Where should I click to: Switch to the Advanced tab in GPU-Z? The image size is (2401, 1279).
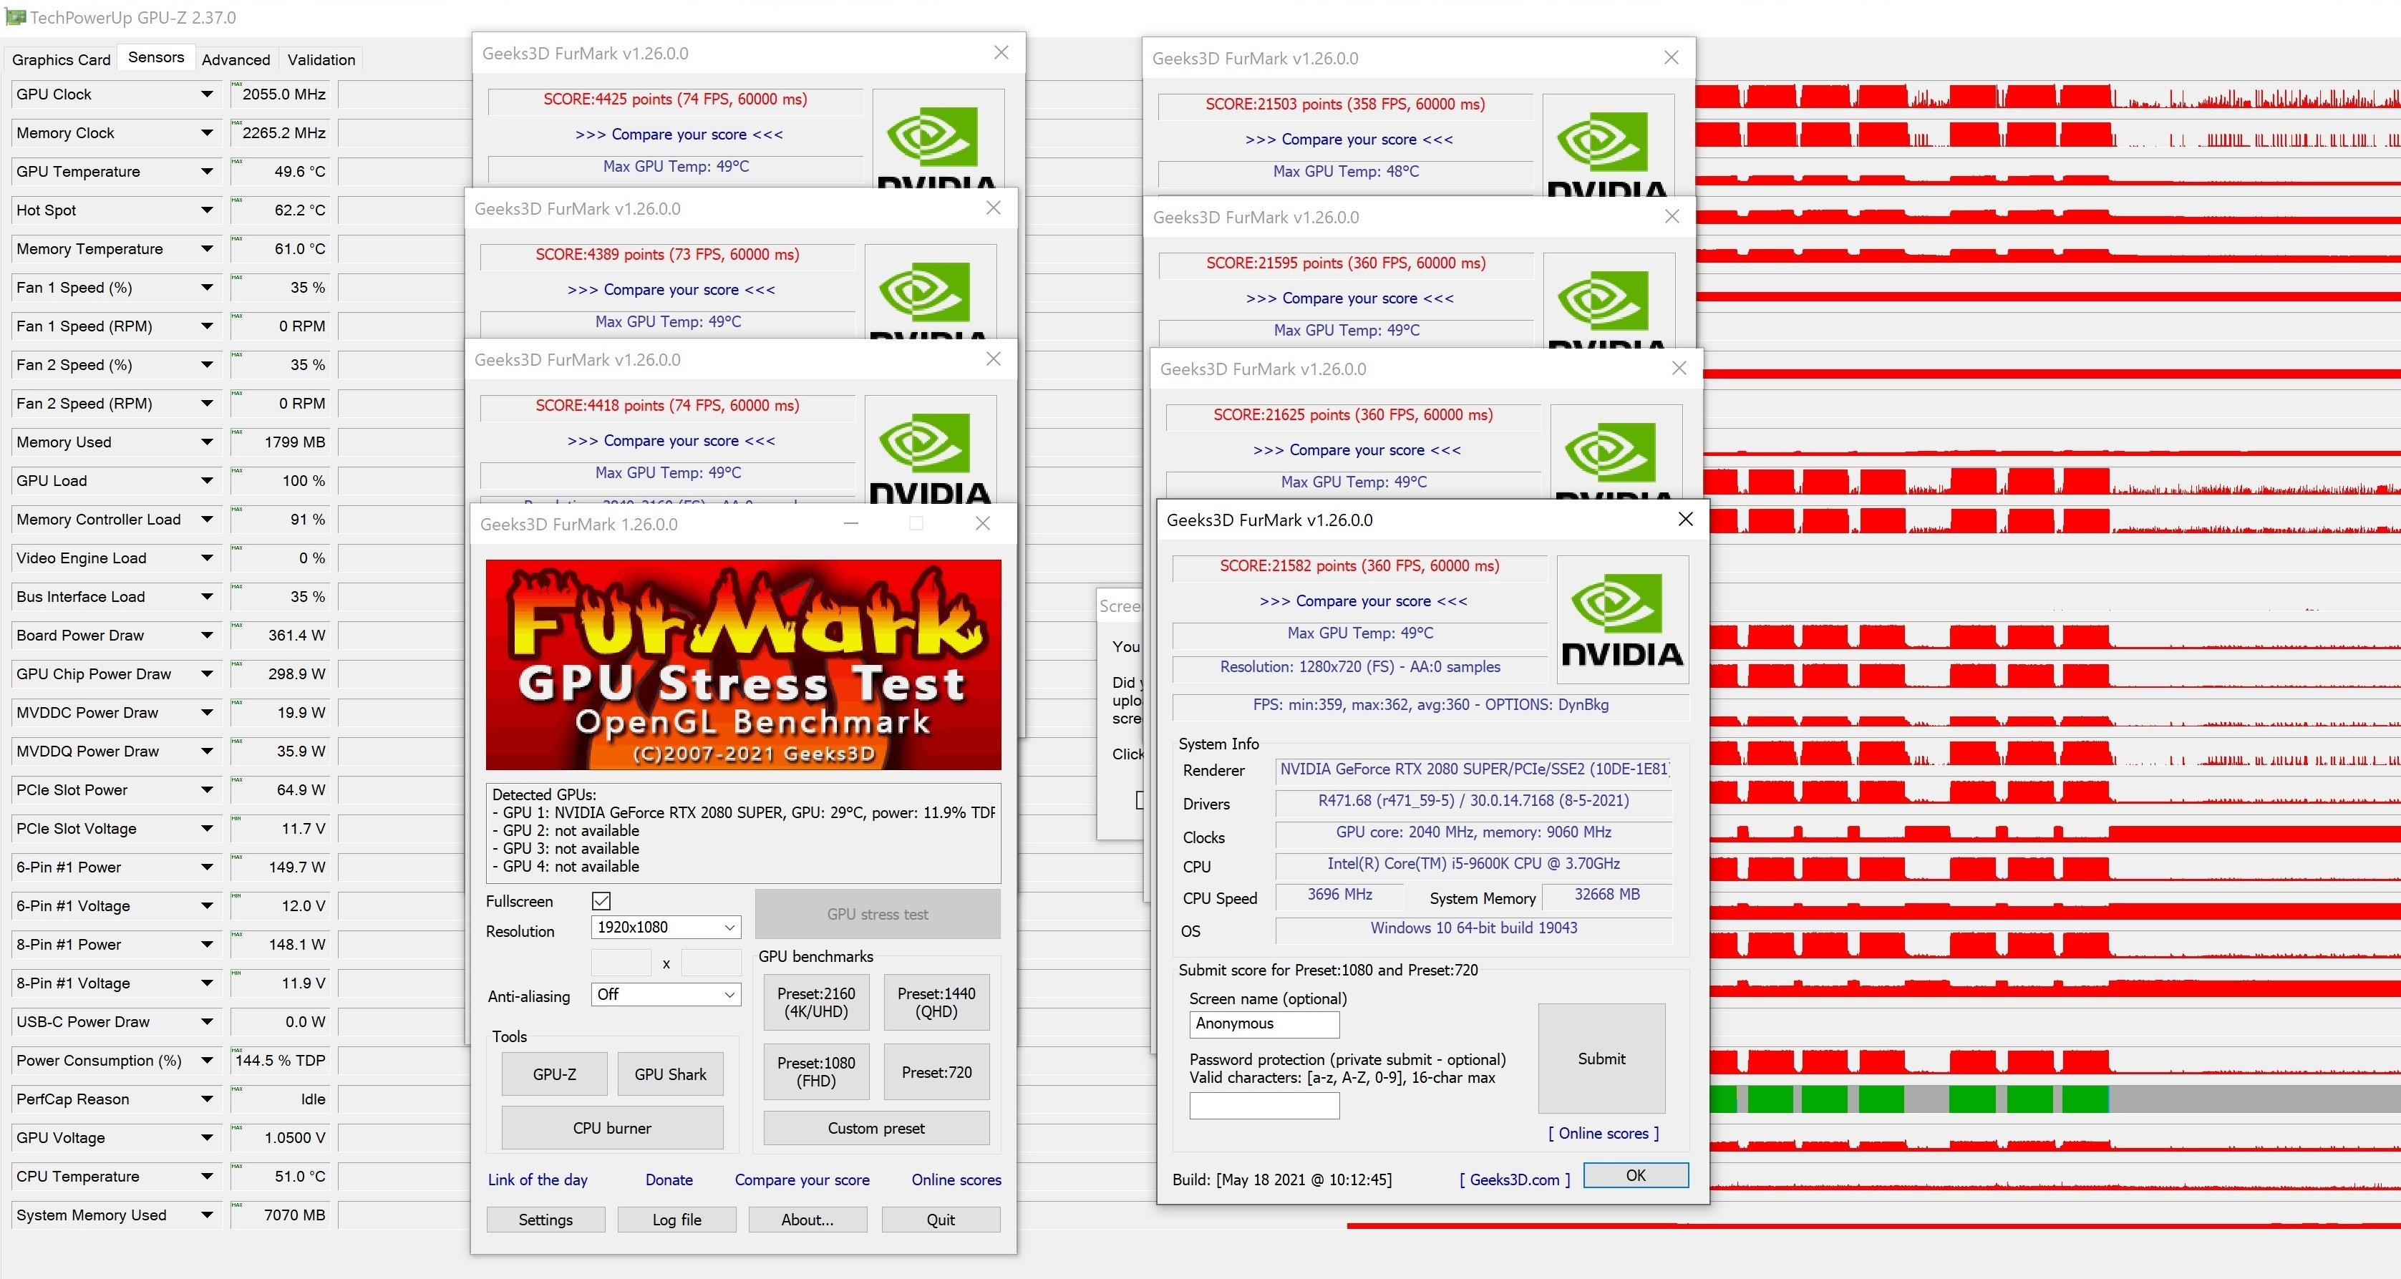236,59
